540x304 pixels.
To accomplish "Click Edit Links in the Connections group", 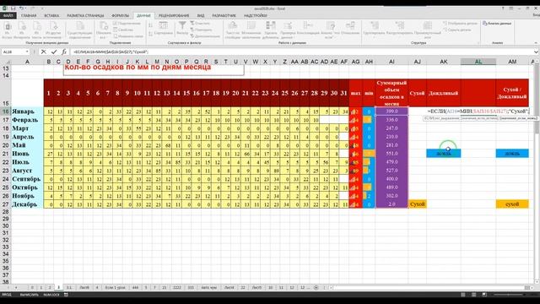I will point(128,35).
